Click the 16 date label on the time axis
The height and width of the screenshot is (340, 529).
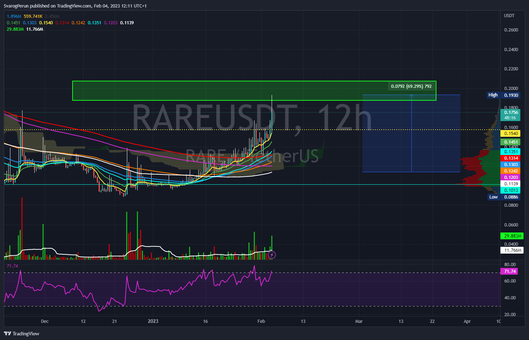tap(206, 321)
